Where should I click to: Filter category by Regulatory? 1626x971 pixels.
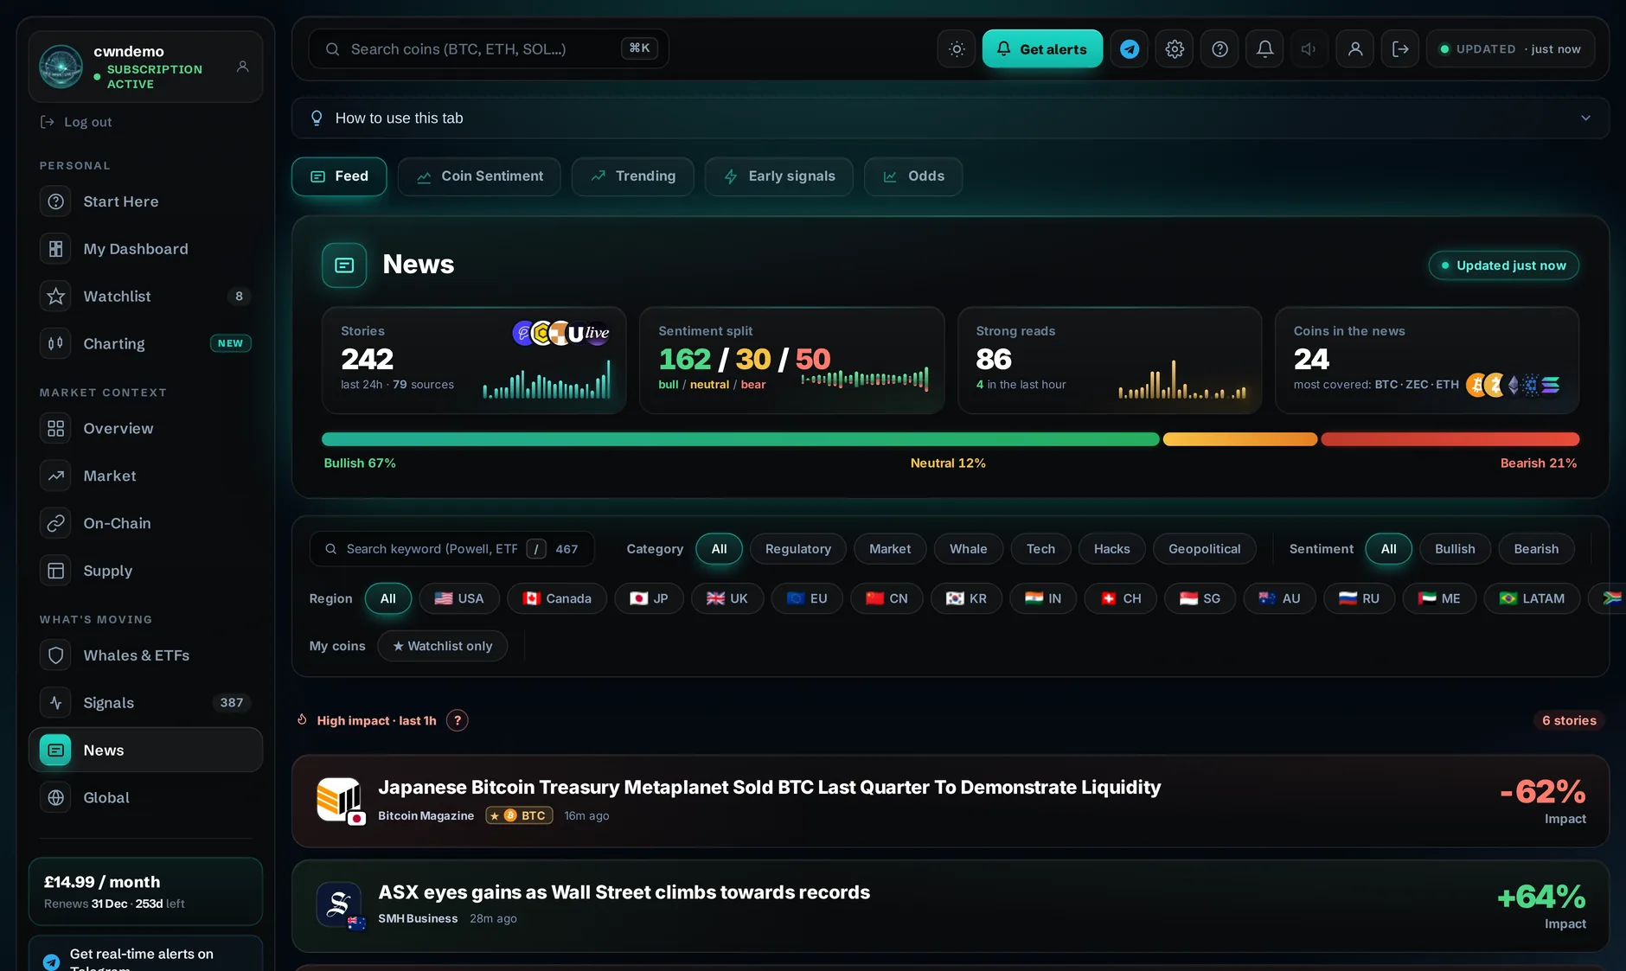[798, 549]
